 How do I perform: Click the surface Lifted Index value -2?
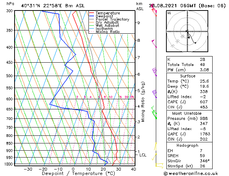click(203, 97)
